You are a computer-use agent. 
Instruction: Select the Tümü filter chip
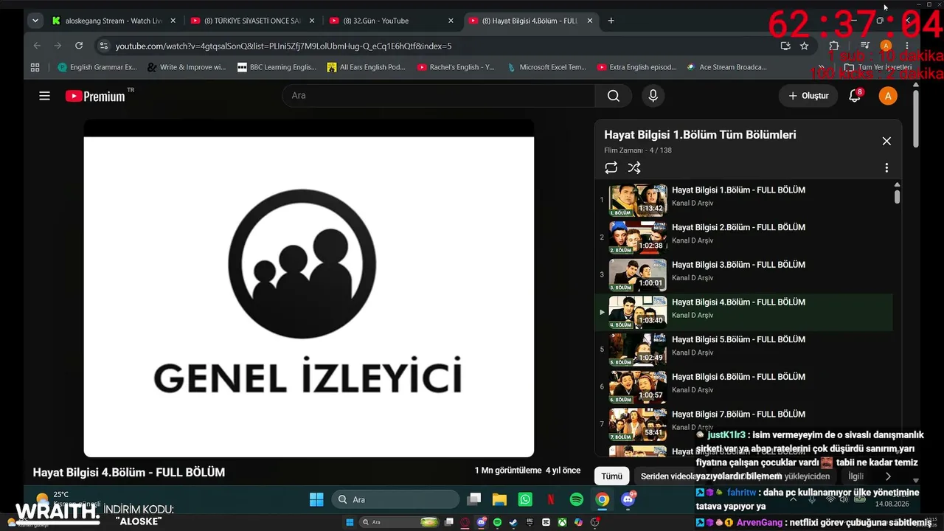click(x=611, y=476)
